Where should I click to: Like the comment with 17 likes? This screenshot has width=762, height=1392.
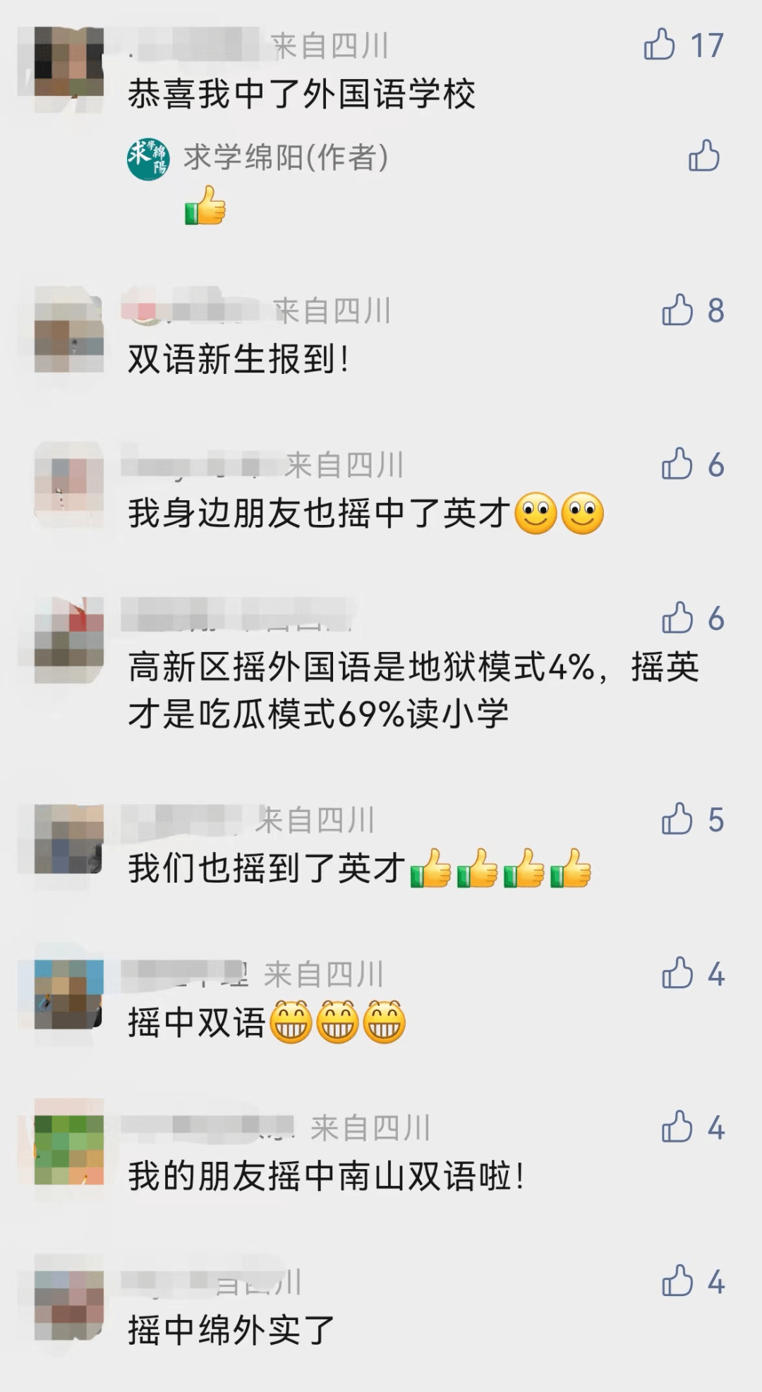660,44
